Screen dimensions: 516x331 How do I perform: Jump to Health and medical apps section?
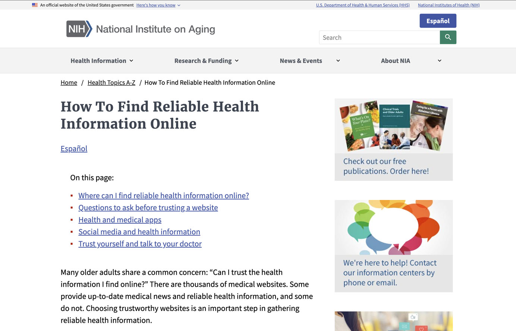click(120, 220)
